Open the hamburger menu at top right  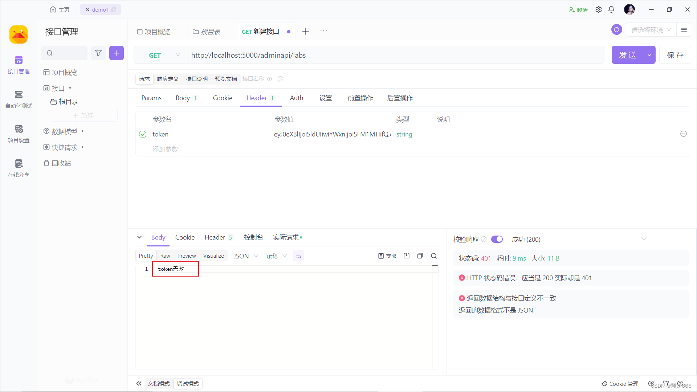(x=684, y=30)
